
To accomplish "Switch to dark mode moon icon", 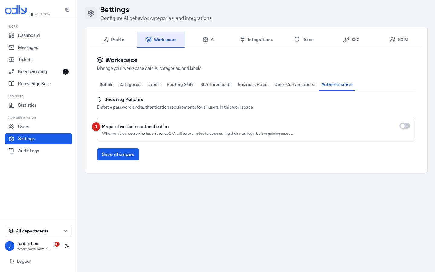I will 67,246.
